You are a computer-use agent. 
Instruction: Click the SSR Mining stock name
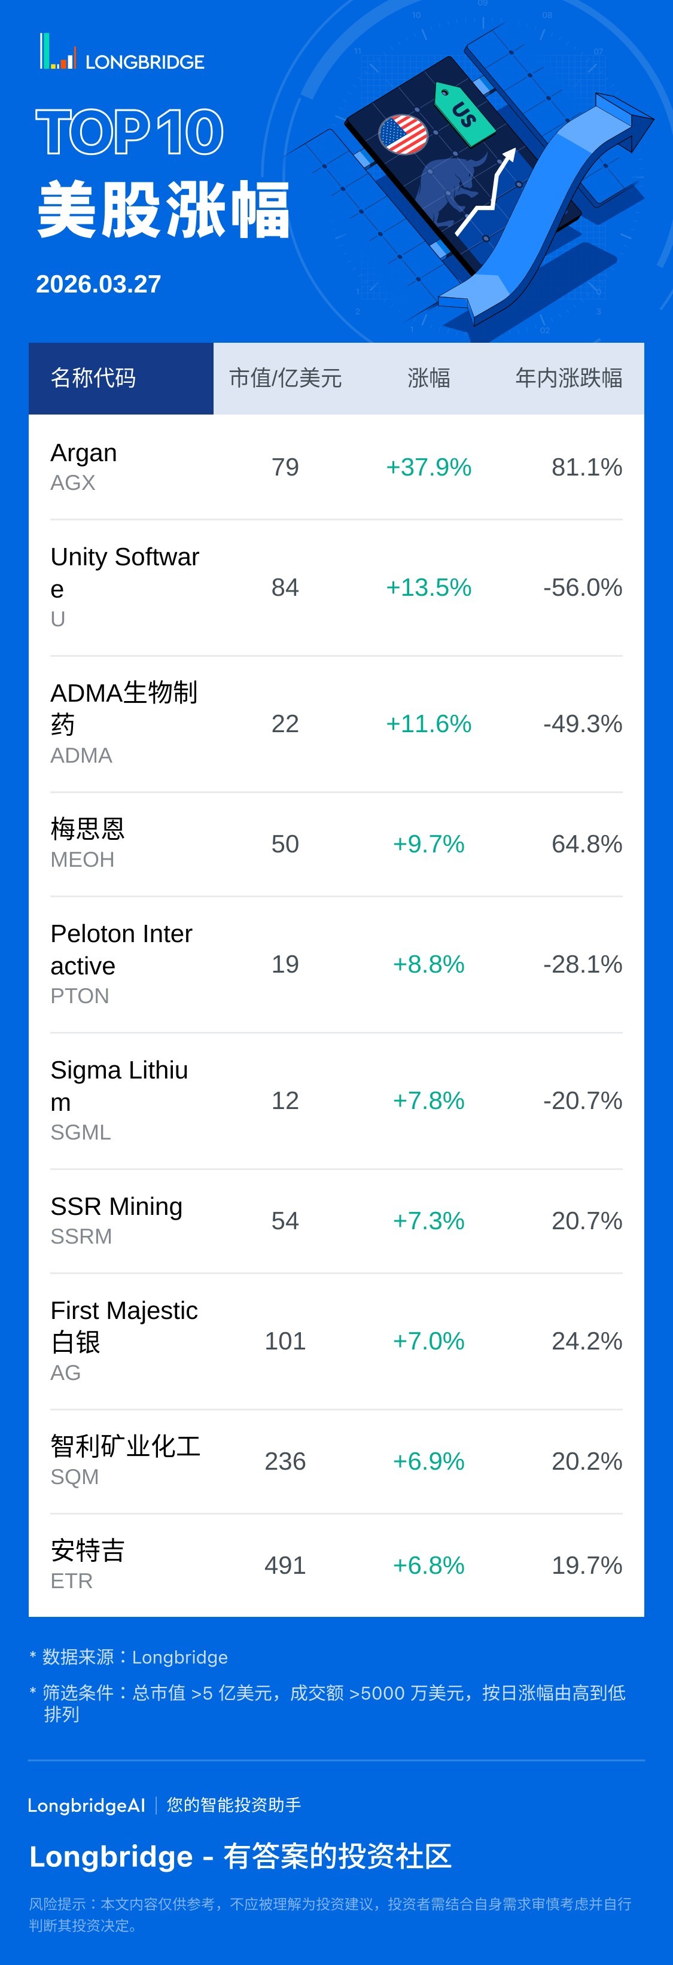pos(116,1206)
